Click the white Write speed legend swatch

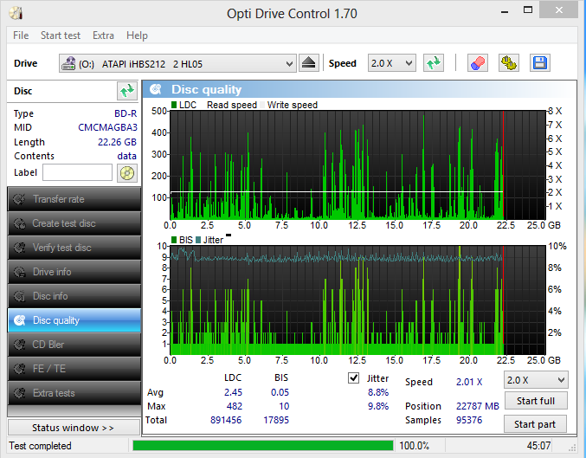262,105
